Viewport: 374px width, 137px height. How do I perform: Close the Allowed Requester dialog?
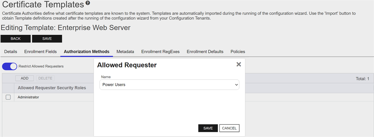239,64
